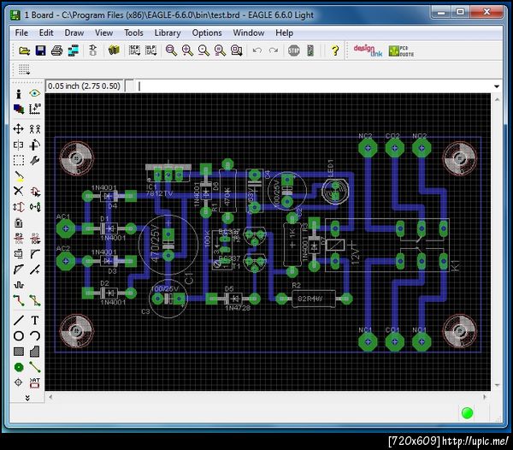Select the Name tool
The height and width of the screenshot is (450, 513).
[x=19, y=238]
